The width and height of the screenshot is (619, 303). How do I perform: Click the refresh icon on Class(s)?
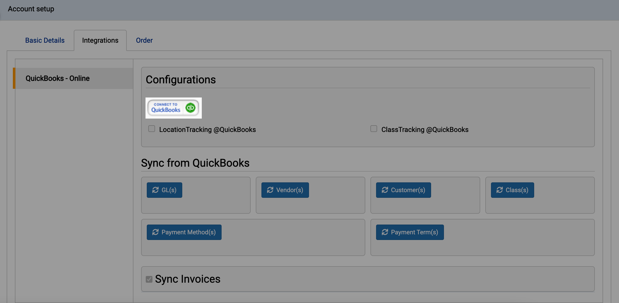tap(499, 190)
